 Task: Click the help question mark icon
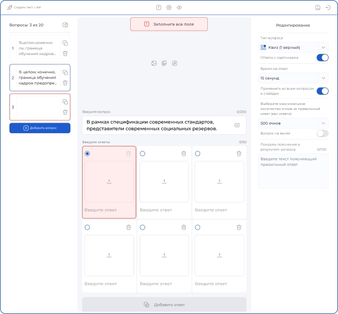point(158,8)
